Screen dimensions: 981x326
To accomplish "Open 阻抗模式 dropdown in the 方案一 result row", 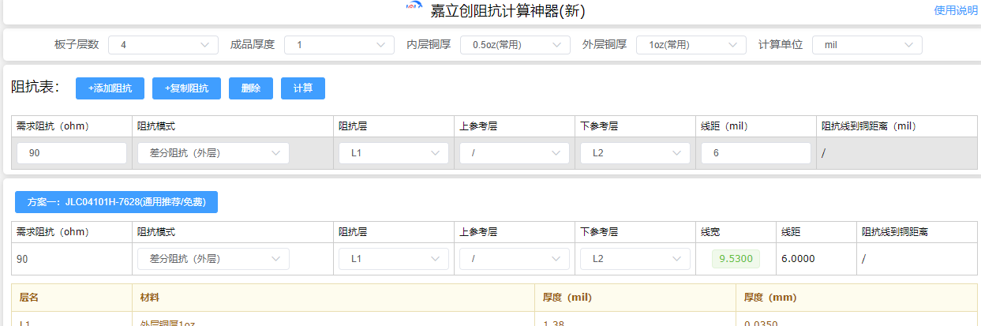I will coord(213,259).
